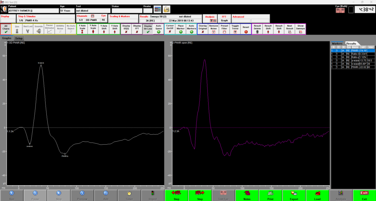Image resolution: width=376 pixels, height=201 pixels.
Task: Click the Load button
Action: click(318, 195)
